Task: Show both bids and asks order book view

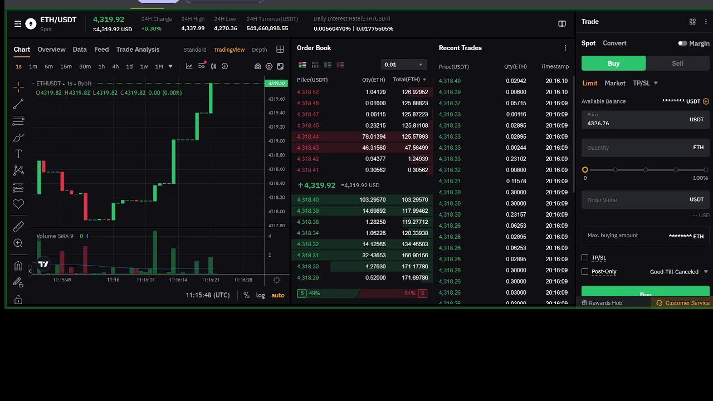Action: (x=302, y=65)
